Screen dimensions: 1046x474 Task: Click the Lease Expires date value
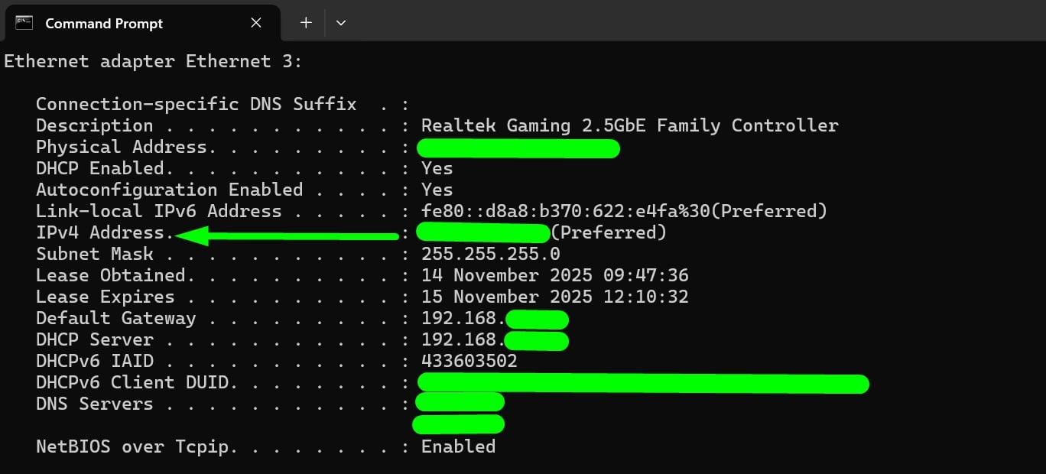tap(555, 297)
